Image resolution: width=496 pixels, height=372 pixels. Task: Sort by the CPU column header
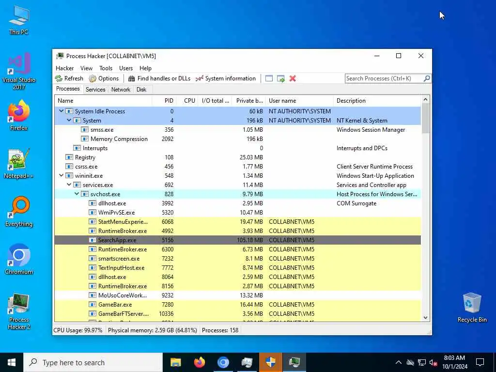(x=187, y=101)
